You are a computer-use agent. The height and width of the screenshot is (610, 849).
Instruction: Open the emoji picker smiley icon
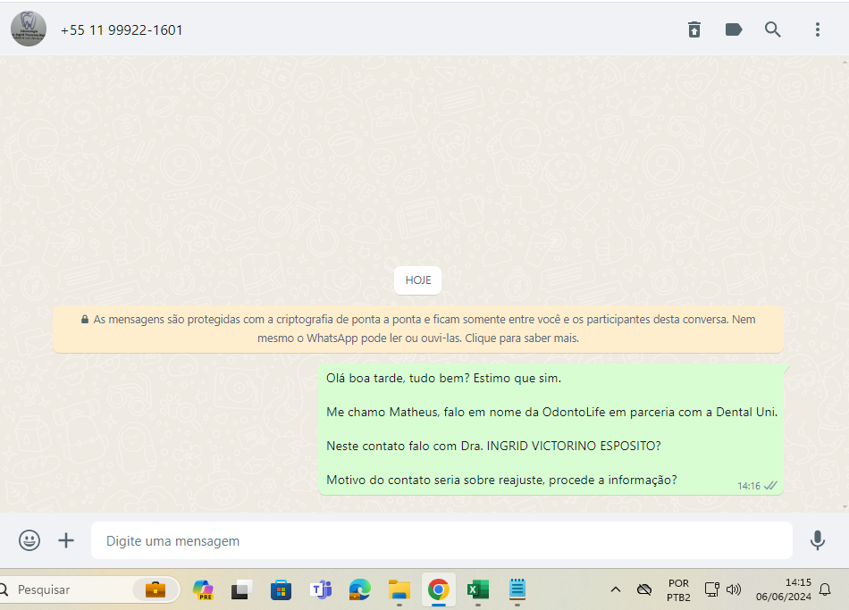point(29,540)
